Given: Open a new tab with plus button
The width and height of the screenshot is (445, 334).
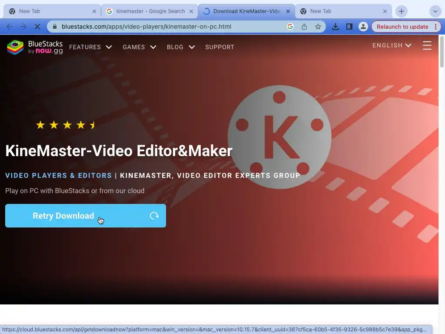Looking at the screenshot, I should coord(401,11).
